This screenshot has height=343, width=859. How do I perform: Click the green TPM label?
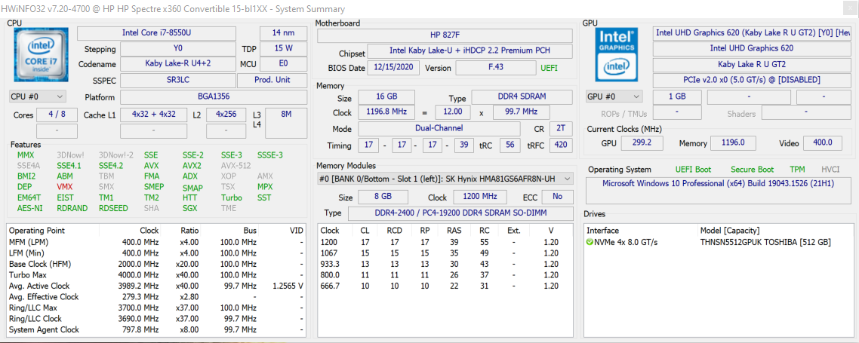tap(797, 170)
